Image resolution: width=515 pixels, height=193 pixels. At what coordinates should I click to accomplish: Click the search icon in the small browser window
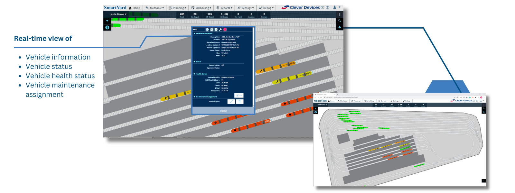click(484, 108)
